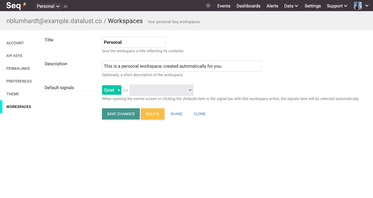Click the "Description" field label
The image size is (373, 198).
[x=56, y=64]
